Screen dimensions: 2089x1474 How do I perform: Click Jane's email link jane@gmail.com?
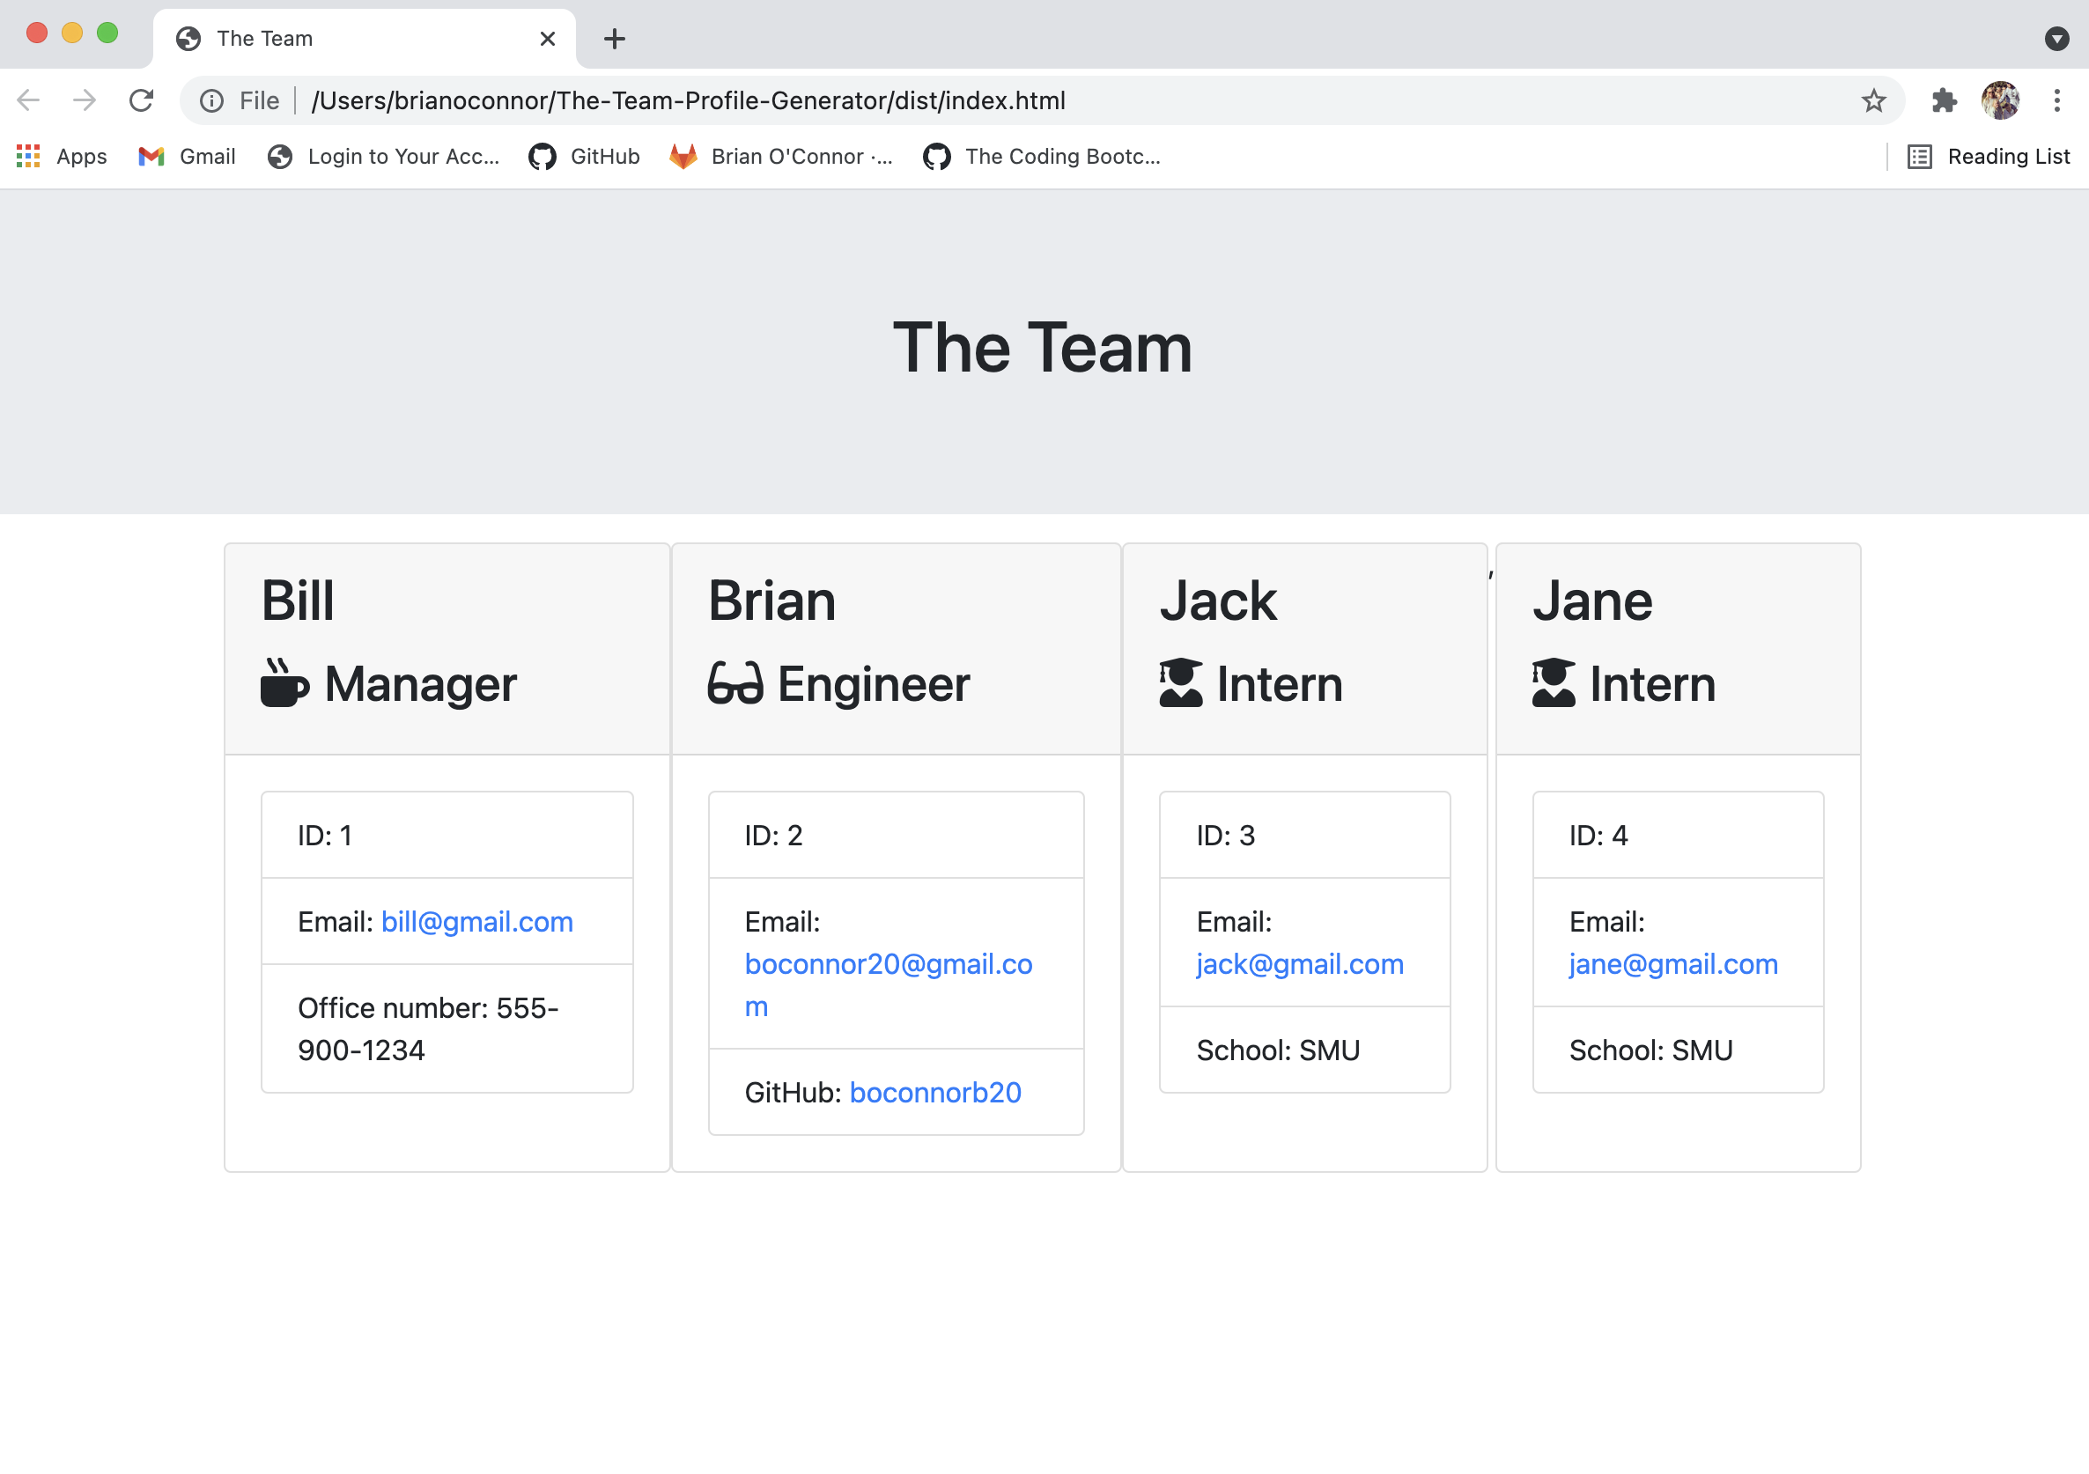1672,963
